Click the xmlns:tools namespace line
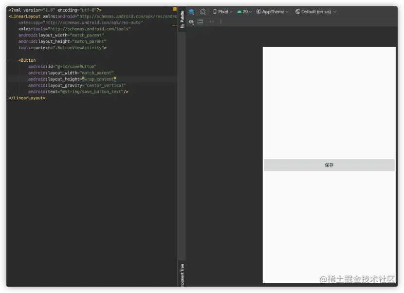The image size is (404, 293). [74, 29]
